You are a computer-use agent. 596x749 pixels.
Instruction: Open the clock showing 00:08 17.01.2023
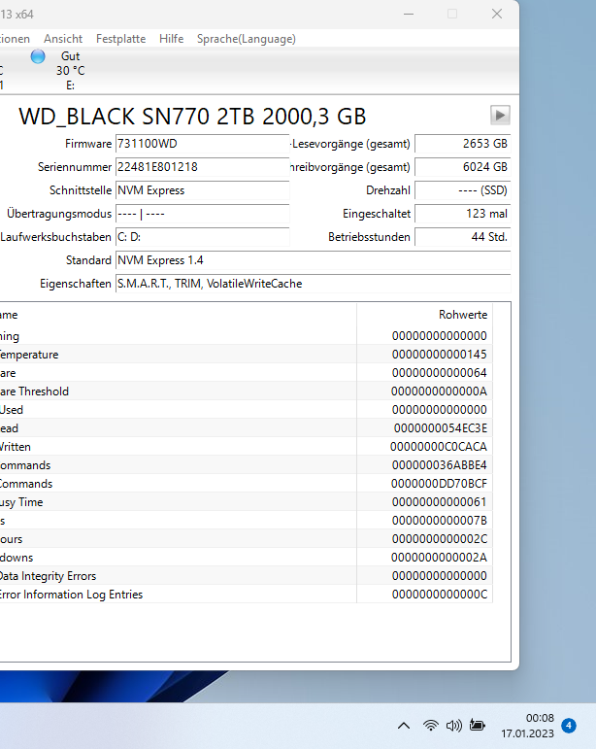click(x=527, y=726)
